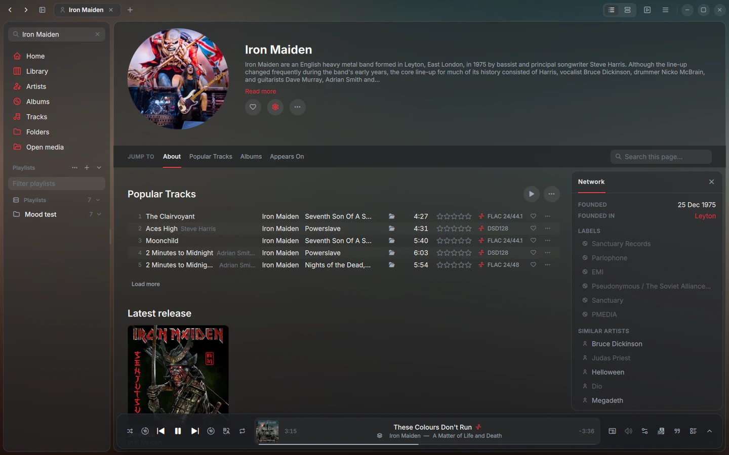Add a new playlist with plus icon

87,168
